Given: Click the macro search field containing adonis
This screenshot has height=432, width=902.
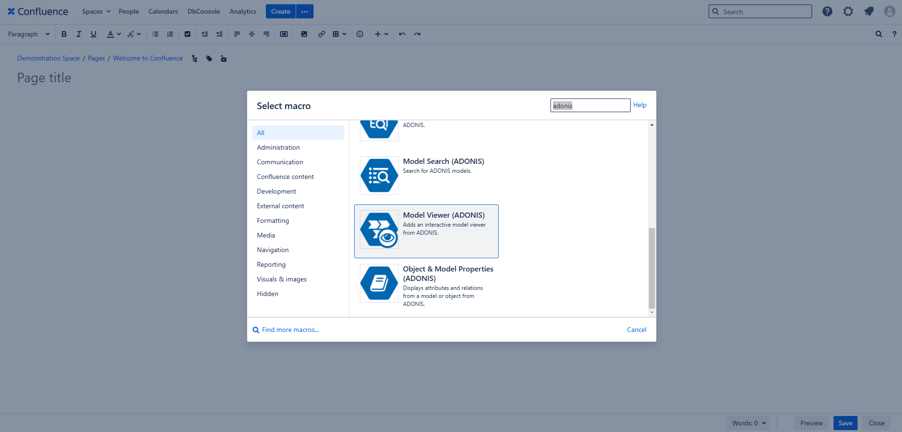Looking at the screenshot, I should [x=590, y=105].
